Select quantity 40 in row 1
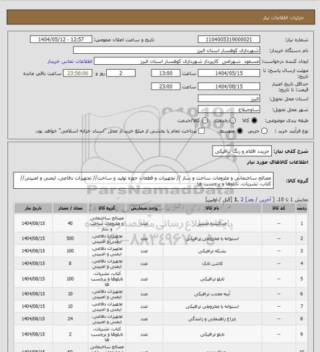The image size is (320, 352). [70, 223]
